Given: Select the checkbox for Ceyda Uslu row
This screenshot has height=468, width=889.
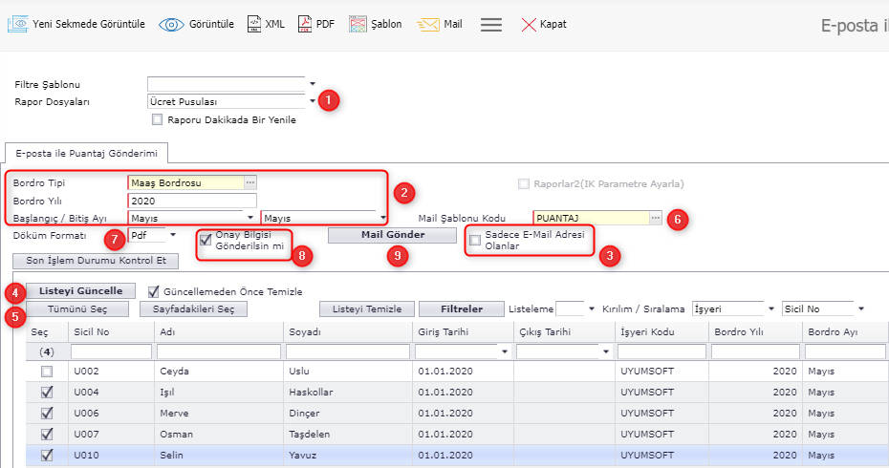Looking at the screenshot, I should point(46,371).
